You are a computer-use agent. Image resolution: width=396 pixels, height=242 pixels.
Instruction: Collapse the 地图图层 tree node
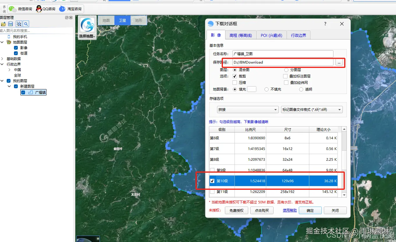2,42
